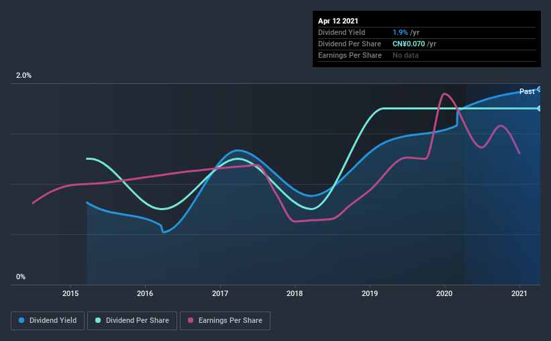The image size is (551, 341).
Task: Click the 2016 x-axis label
Action: [x=145, y=293]
